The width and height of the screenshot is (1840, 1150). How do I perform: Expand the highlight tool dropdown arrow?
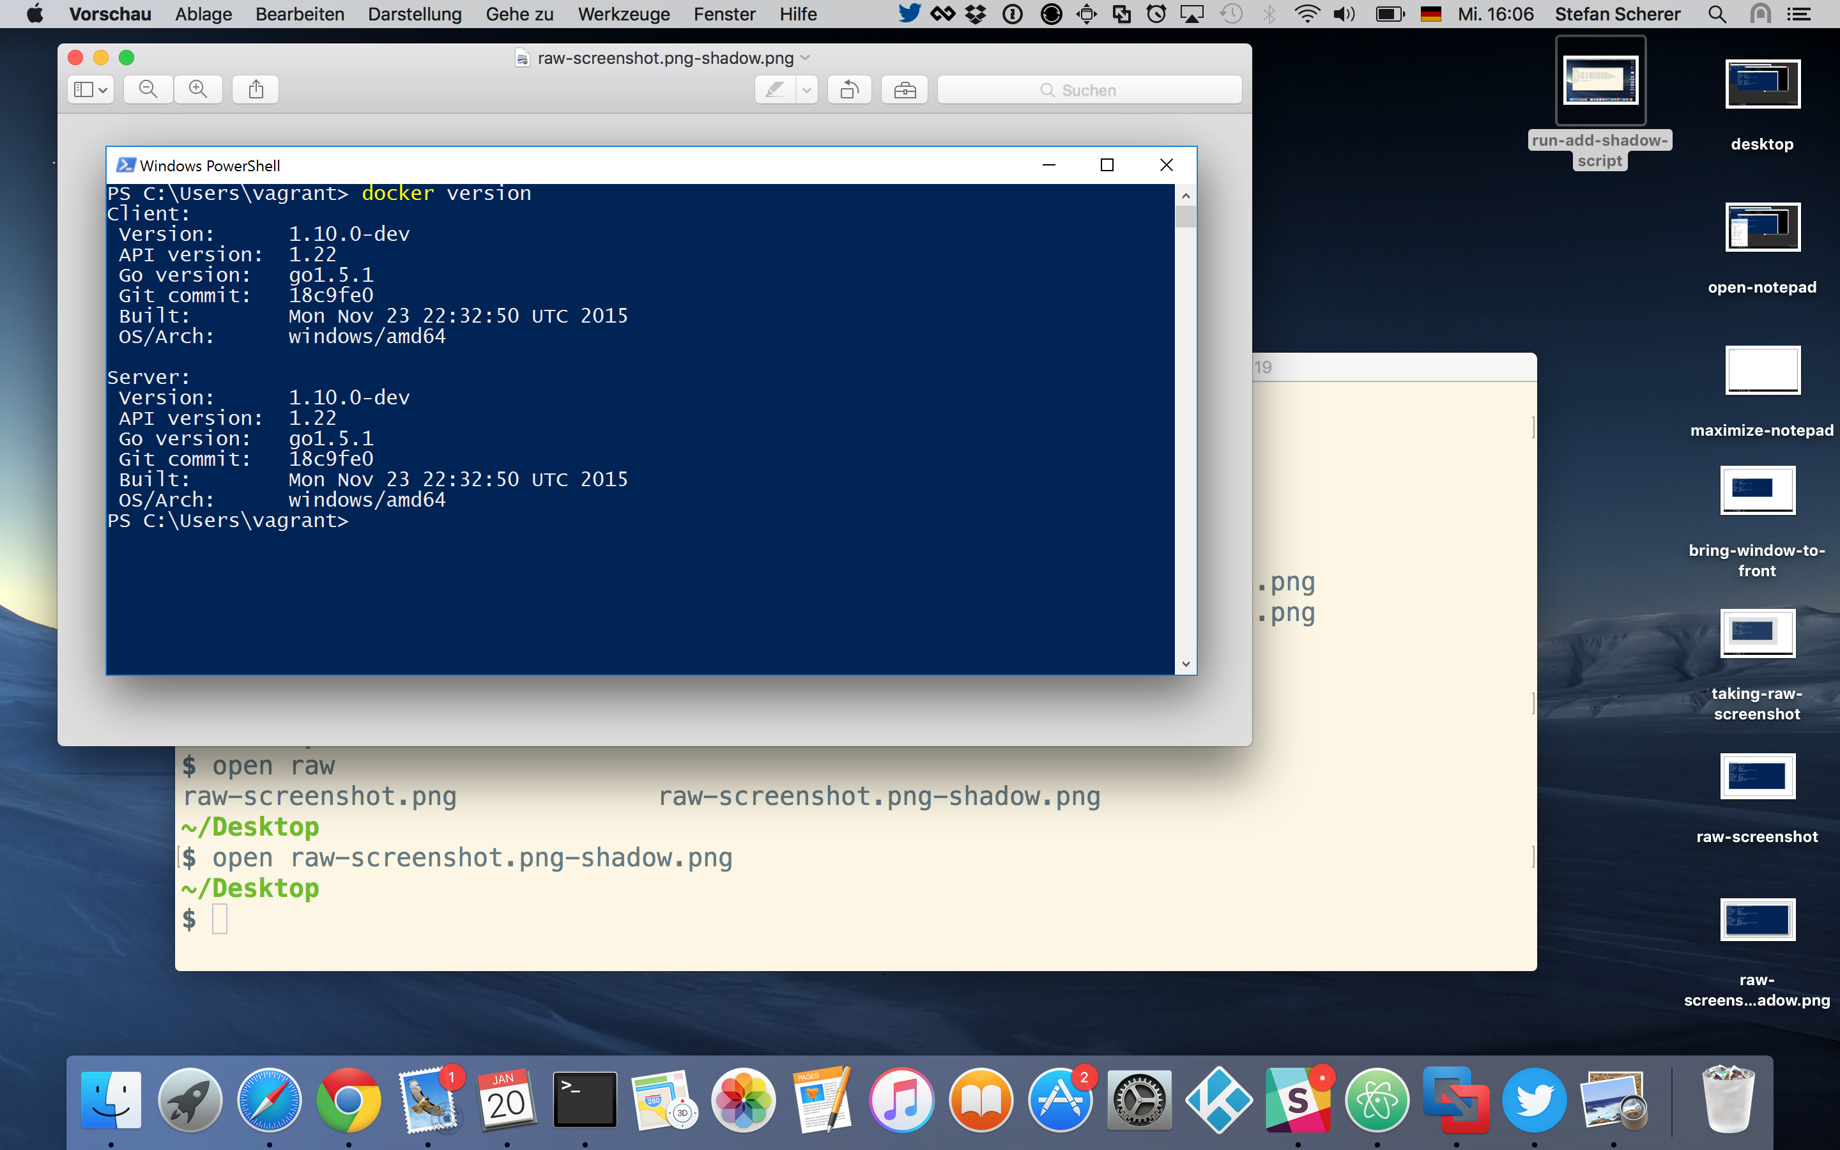coord(807,89)
